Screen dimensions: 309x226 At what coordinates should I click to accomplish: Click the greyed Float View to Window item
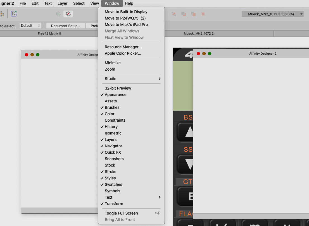point(131,37)
